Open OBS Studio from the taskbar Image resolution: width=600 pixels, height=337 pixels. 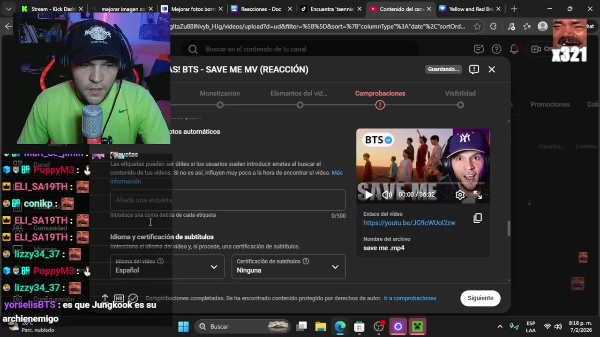point(379,326)
